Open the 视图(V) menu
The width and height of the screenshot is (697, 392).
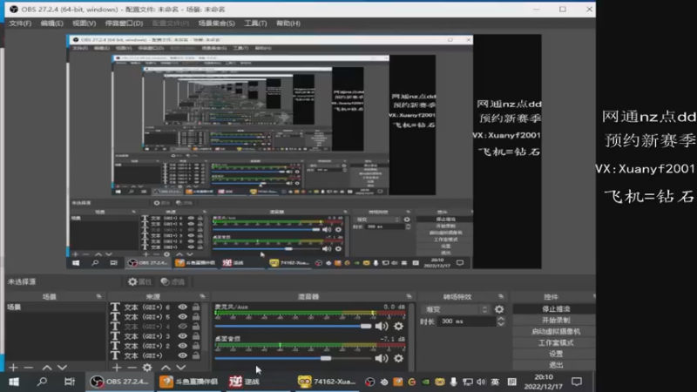click(x=84, y=24)
